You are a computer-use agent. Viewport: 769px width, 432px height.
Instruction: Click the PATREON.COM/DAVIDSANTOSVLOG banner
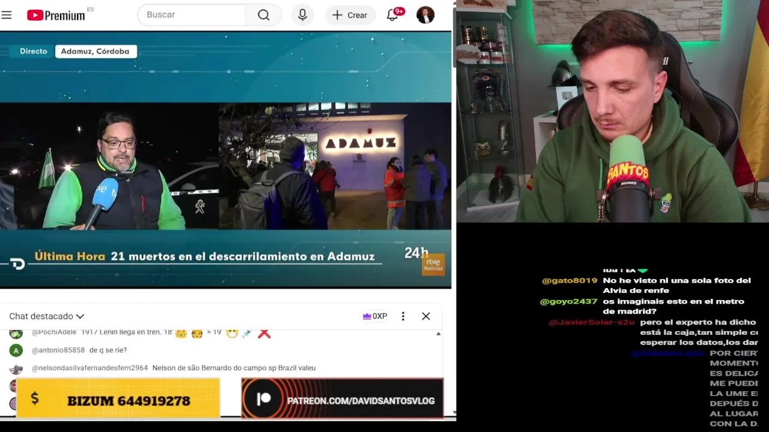342,398
